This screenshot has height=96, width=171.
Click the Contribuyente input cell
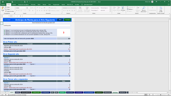pos(37,26)
